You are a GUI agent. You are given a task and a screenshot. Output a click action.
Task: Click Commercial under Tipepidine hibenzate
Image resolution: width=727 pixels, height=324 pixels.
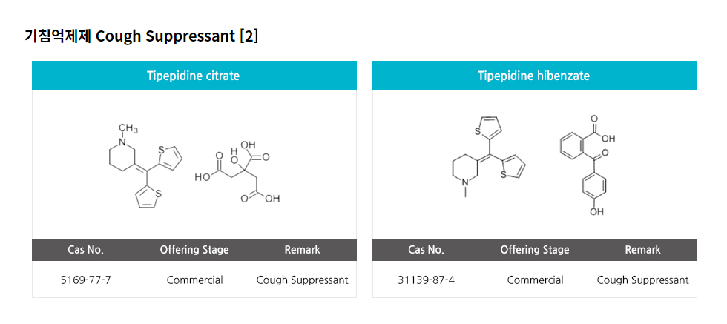[535, 280]
